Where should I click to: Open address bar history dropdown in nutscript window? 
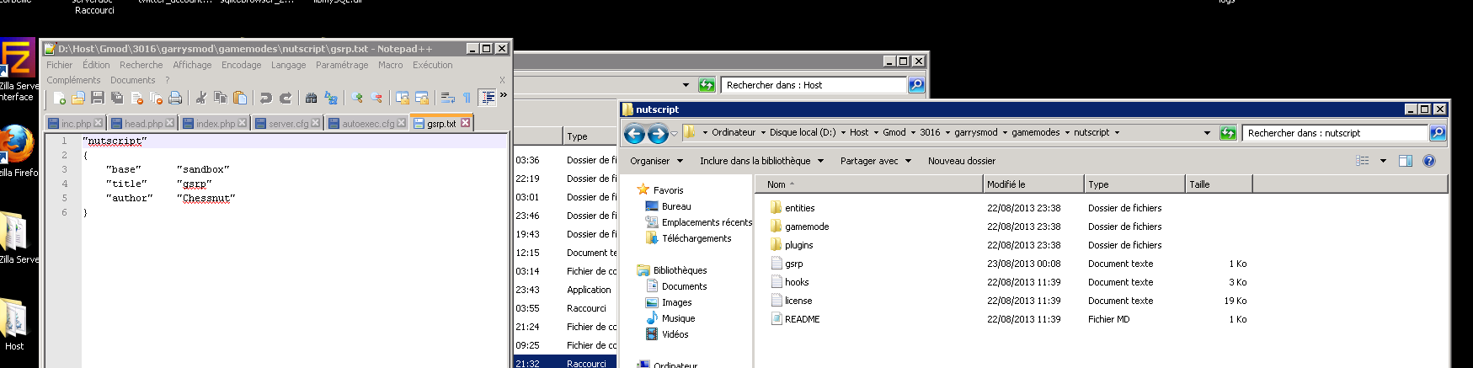click(x=1207, y=132)
